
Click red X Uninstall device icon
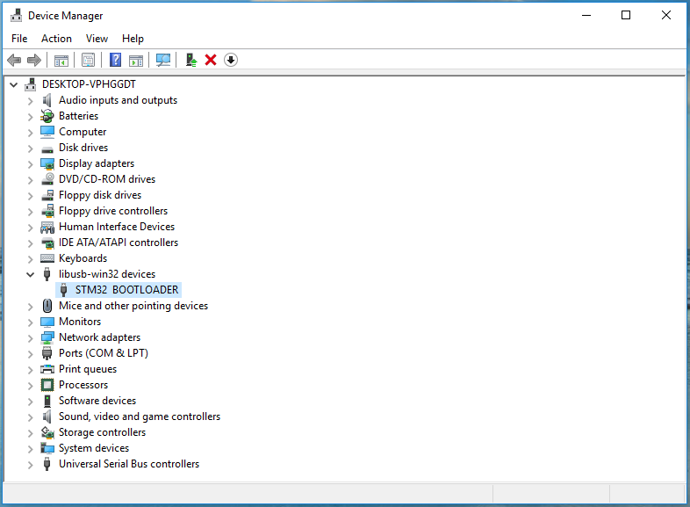pyautogui.click(x=211, y=60)
